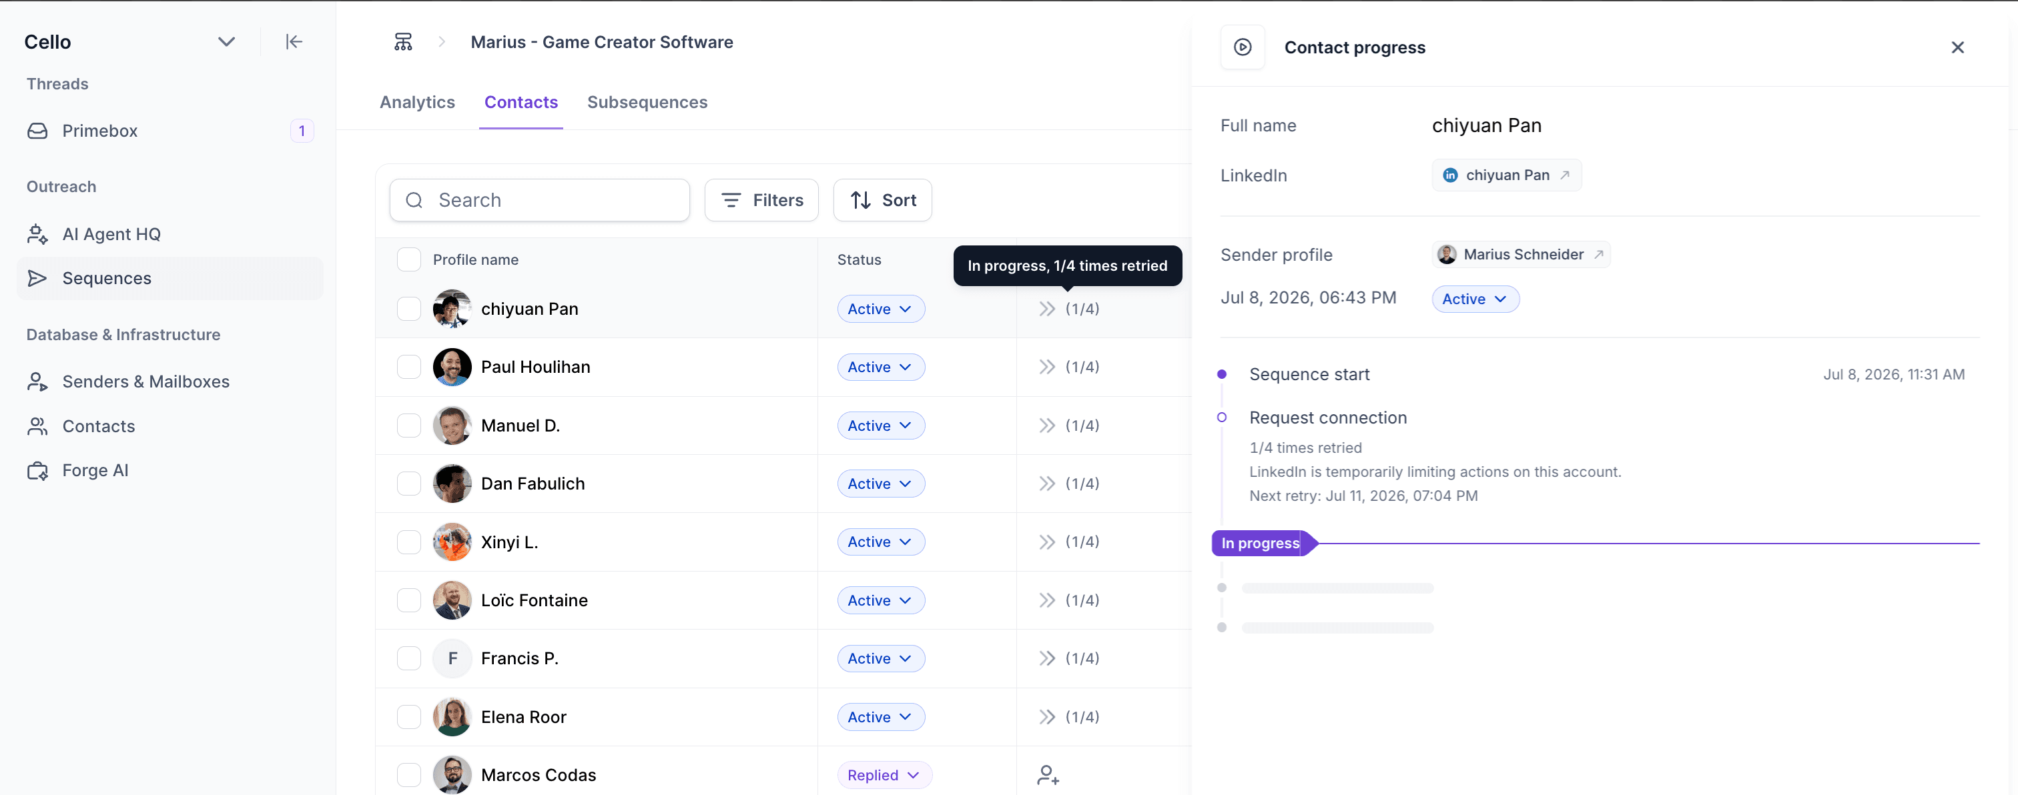Screen dimensions: 2018x795
Task: Click the Primebox inbox icon
Action: [37, 131]
